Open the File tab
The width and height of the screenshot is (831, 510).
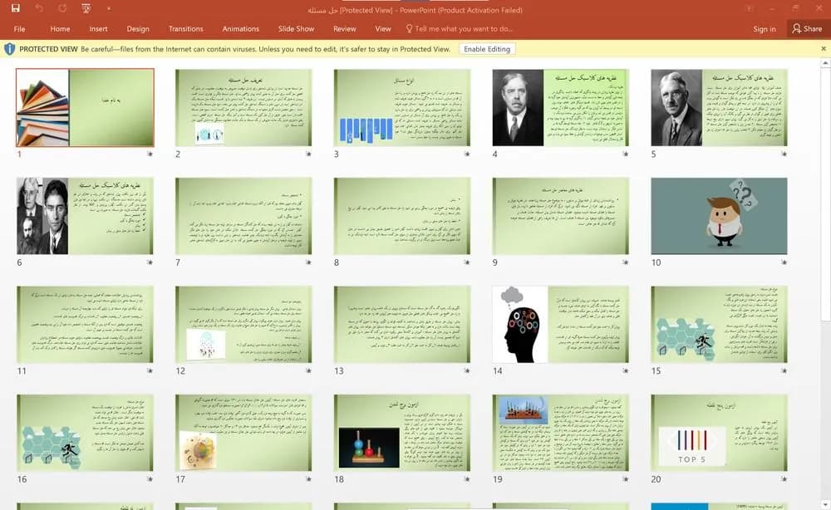[x=20, y=28]
